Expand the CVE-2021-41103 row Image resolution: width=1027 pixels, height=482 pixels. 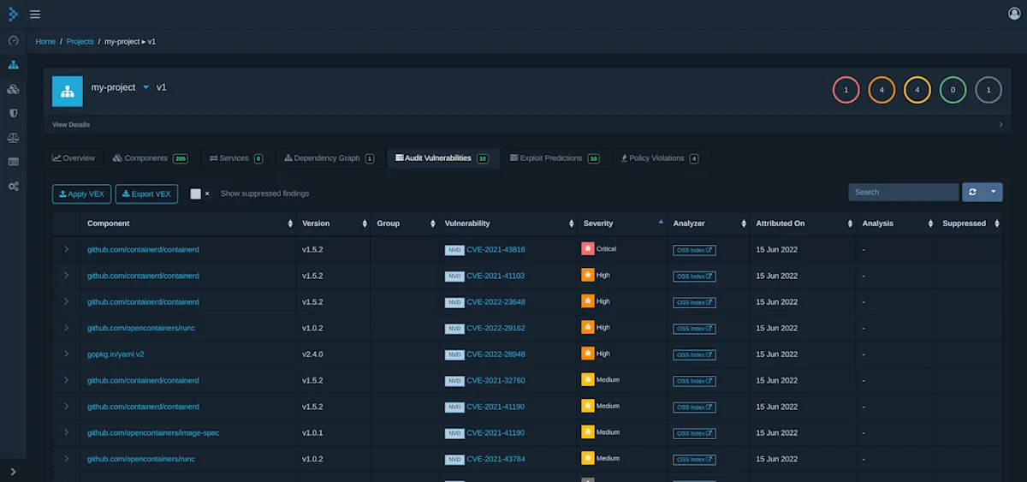click(x=66, y=276)
